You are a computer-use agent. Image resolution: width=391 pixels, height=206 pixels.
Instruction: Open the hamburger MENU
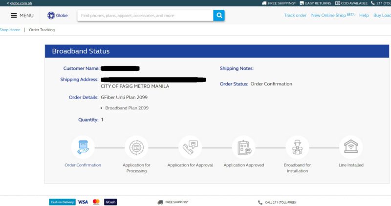tap(22, 16)
